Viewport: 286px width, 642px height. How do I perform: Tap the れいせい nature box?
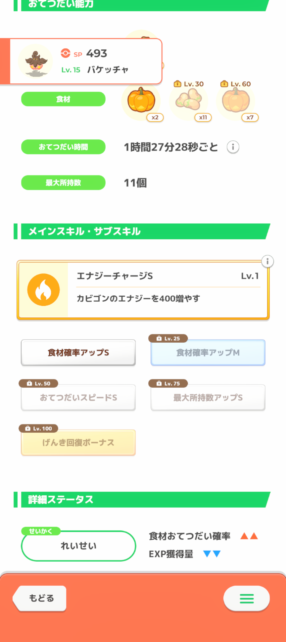click(78, 546)
